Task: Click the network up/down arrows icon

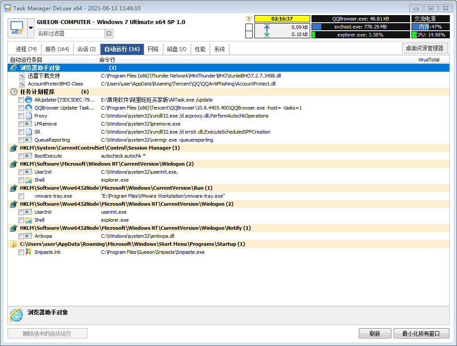Action: pyautogui.click(x=267, y=31)
